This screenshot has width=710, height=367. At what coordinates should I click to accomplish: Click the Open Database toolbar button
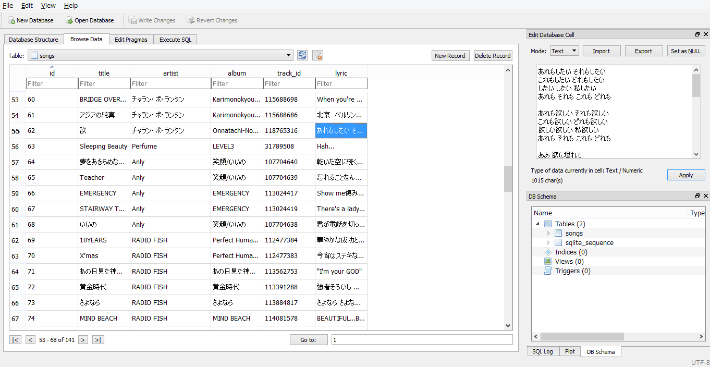tap(90, 20)
